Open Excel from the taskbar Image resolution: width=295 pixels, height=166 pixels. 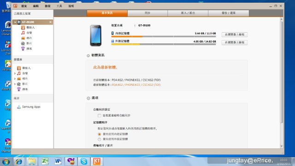point(45,162)
